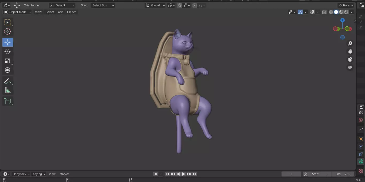Open the Select menu
The image size is (365, 182).
click(x=50, y=12)
